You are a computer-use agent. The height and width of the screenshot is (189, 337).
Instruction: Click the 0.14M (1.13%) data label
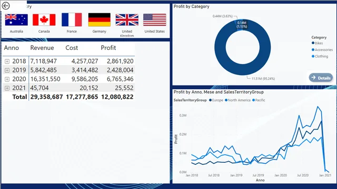coord(242,25)
